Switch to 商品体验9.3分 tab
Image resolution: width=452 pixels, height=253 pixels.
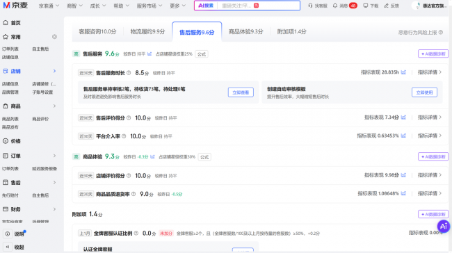[246, 32]
